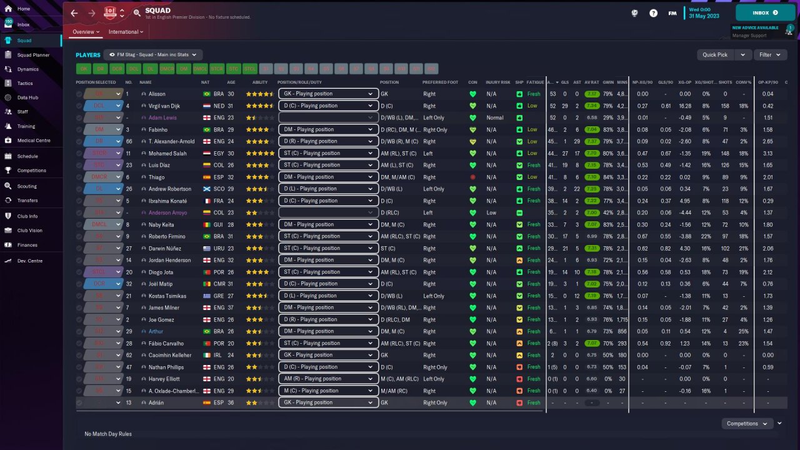Sort the table by the Name column

click(x=146, y=82)
